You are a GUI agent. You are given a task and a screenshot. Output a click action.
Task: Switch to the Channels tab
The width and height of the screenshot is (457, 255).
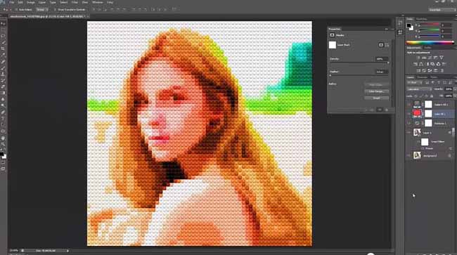pos(423,77)
